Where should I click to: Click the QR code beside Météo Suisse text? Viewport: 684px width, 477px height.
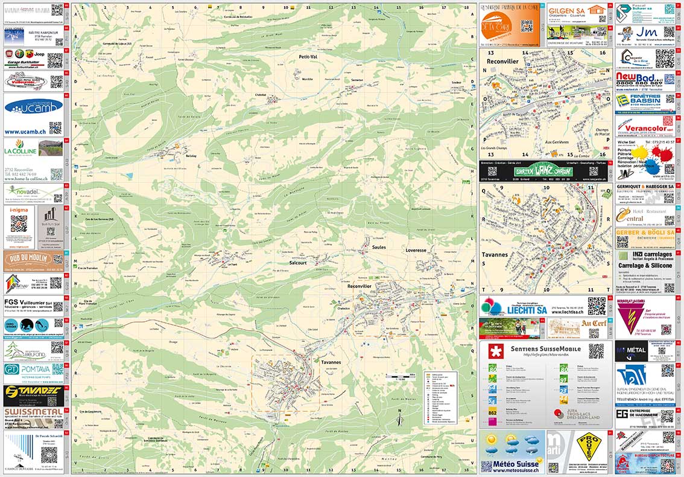(486, 467)
